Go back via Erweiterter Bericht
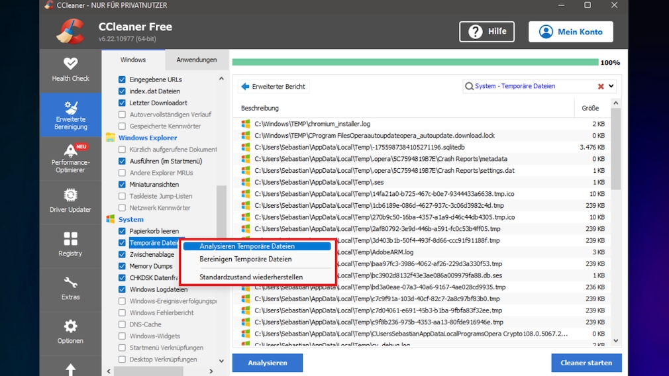The image size is (669, 376). 274,87
